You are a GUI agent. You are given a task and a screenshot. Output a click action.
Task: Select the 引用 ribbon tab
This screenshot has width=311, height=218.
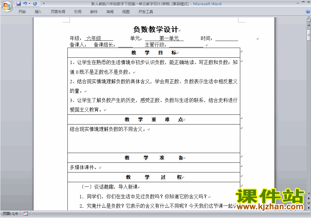click(x=78, y=12)
